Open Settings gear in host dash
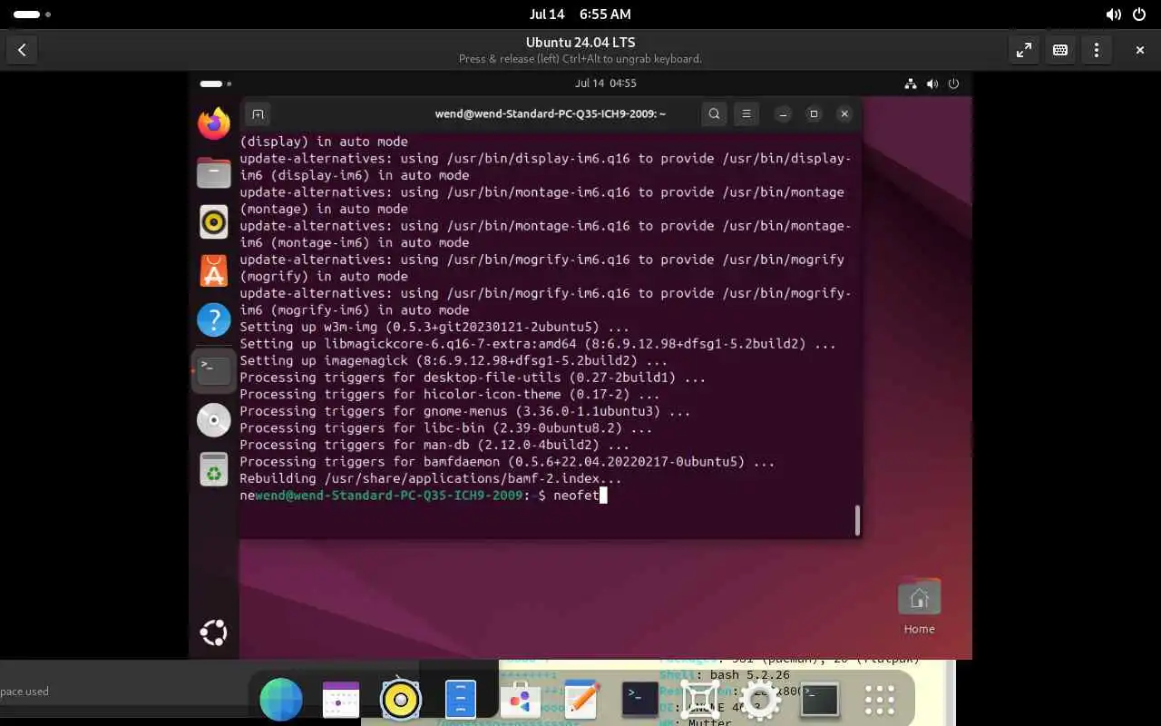 pos(760,700)
